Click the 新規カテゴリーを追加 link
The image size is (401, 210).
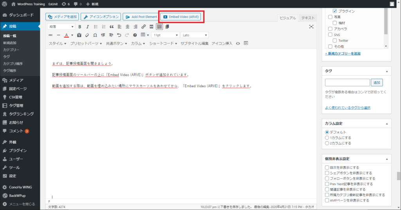tap(343, 53)
